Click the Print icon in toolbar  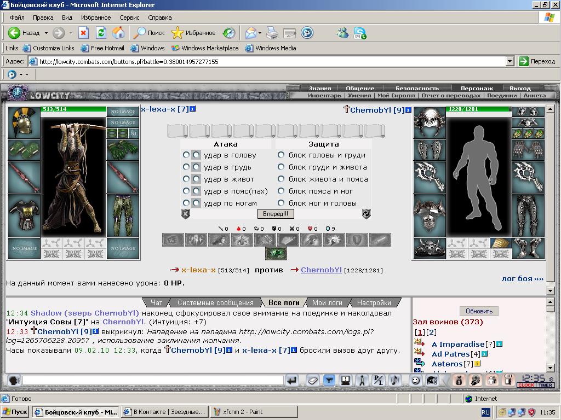pos(272,33)
